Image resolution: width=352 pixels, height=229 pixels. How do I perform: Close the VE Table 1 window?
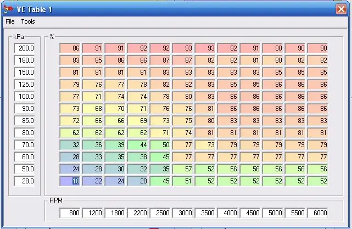(x=341, y=9)
